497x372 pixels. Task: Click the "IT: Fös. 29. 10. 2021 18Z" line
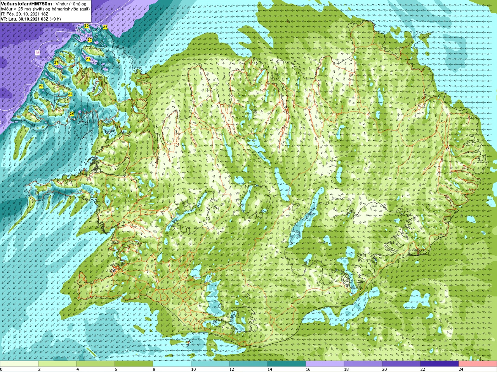(24, 14)
